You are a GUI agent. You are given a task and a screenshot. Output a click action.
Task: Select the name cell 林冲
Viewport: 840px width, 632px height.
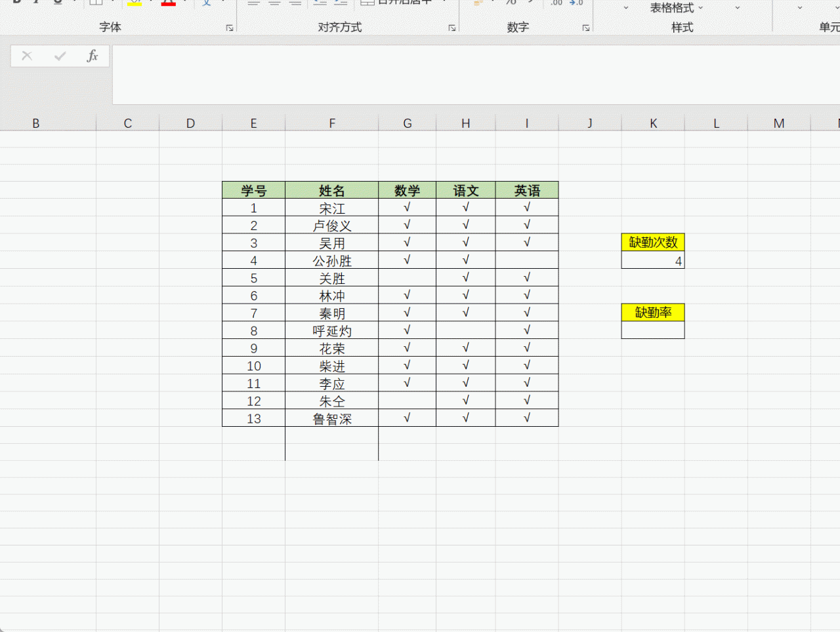(x=332, y=296)
